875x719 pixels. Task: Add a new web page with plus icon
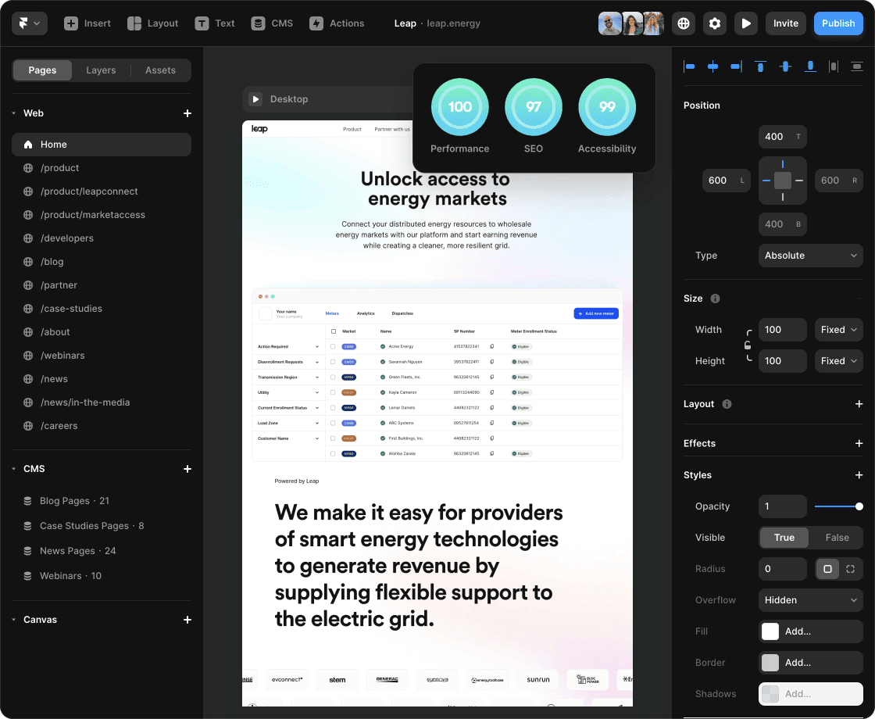pyautogui.click(x=187, y=113)
